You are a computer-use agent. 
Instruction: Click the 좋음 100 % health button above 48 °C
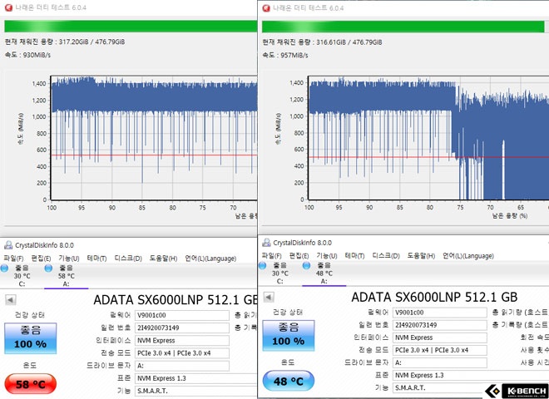pyautogui.click(x=289, y=335)
